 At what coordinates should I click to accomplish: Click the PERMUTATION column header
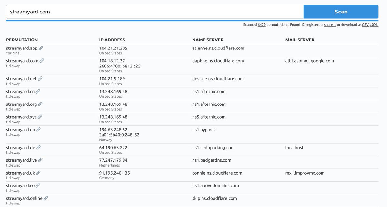[22, 40]
